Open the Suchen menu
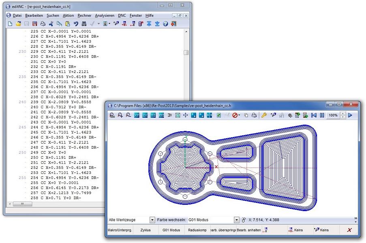This screenshot has width=366, height=243. 53,15
